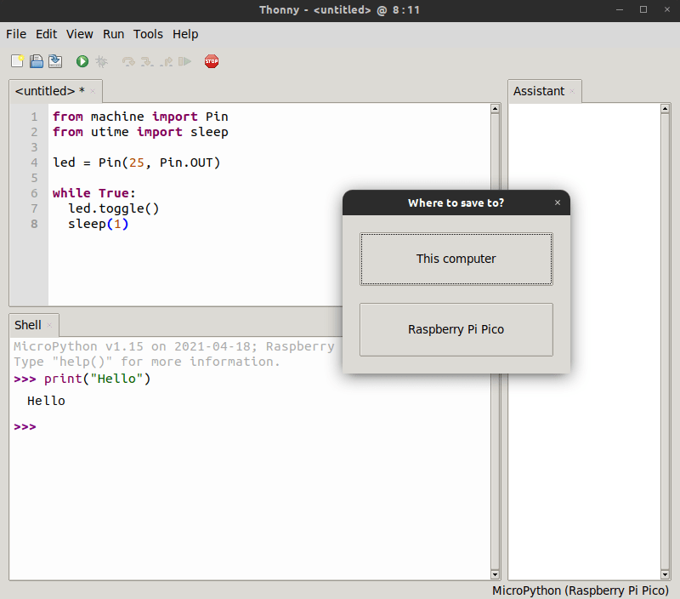Open the Run menu

(113, 34)
